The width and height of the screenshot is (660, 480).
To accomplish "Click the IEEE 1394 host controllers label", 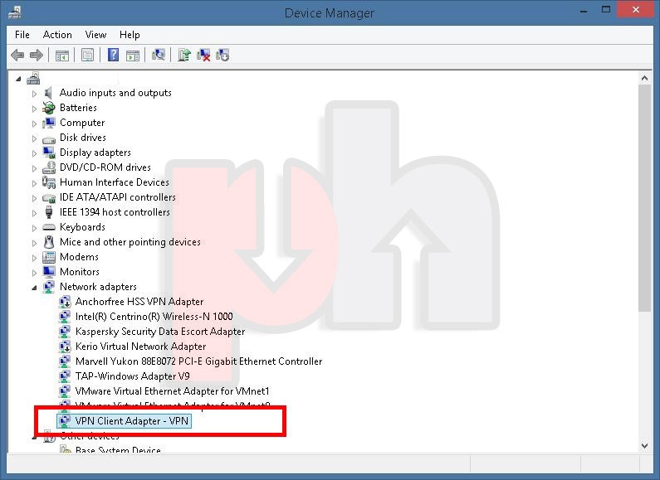I will click(115, 212).
